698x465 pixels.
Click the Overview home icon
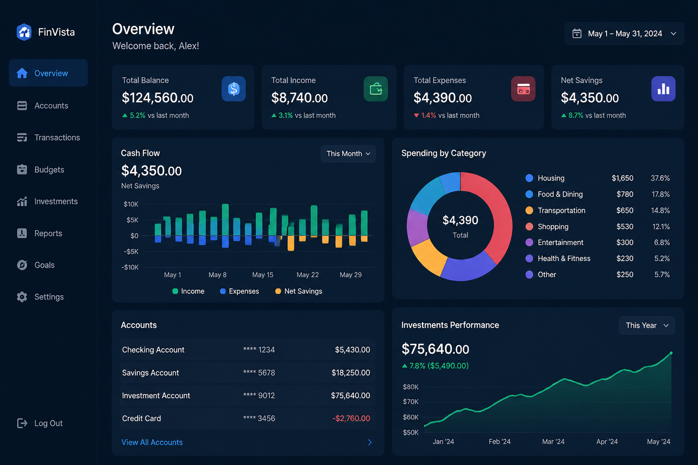22,73
